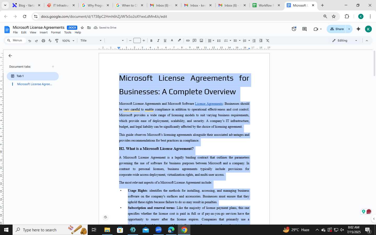
Task: Click the font size input field
Action: point(137,40)
